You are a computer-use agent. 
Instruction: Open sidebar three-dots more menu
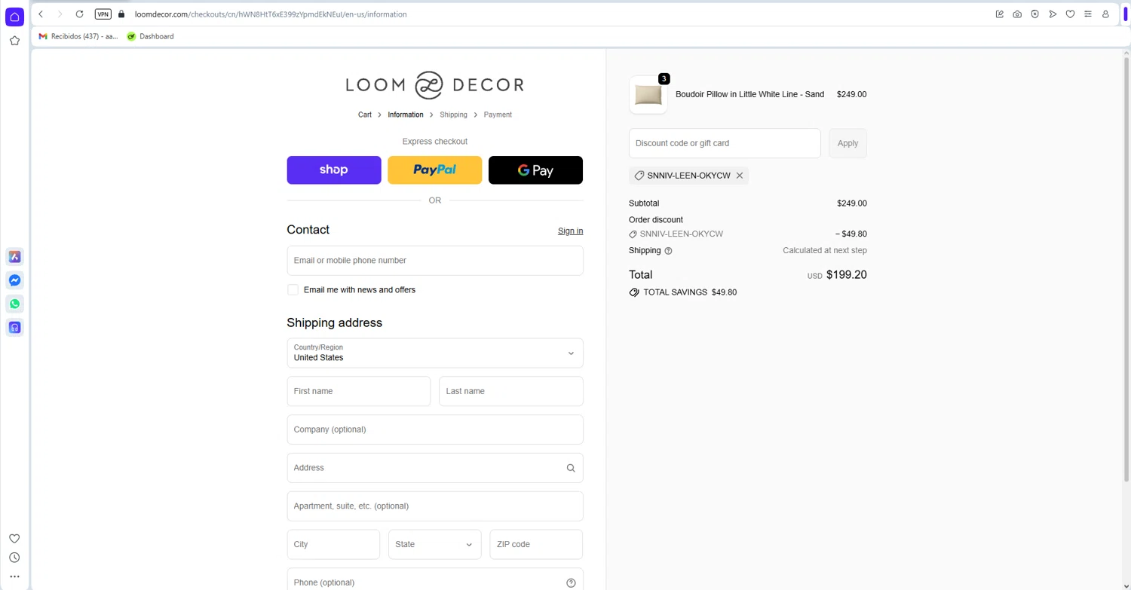pos(14,576)
